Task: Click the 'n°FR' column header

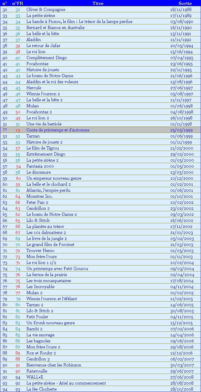Action: pyautogui.click(x=18, y=3)
